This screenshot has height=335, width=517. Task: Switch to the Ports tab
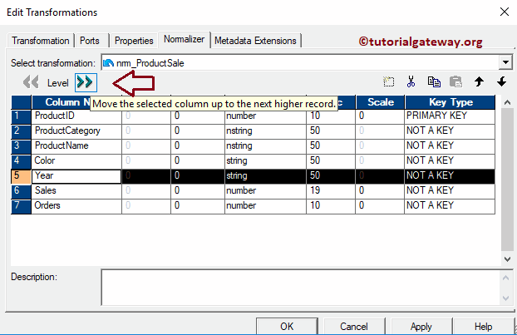click(x=90, y=41)
